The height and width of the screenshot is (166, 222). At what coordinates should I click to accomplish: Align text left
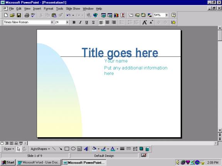(x=101, y=22)
